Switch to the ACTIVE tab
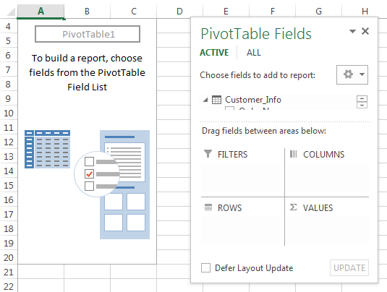The height and width of the screenshot is (292, 387). pos(214,53)
